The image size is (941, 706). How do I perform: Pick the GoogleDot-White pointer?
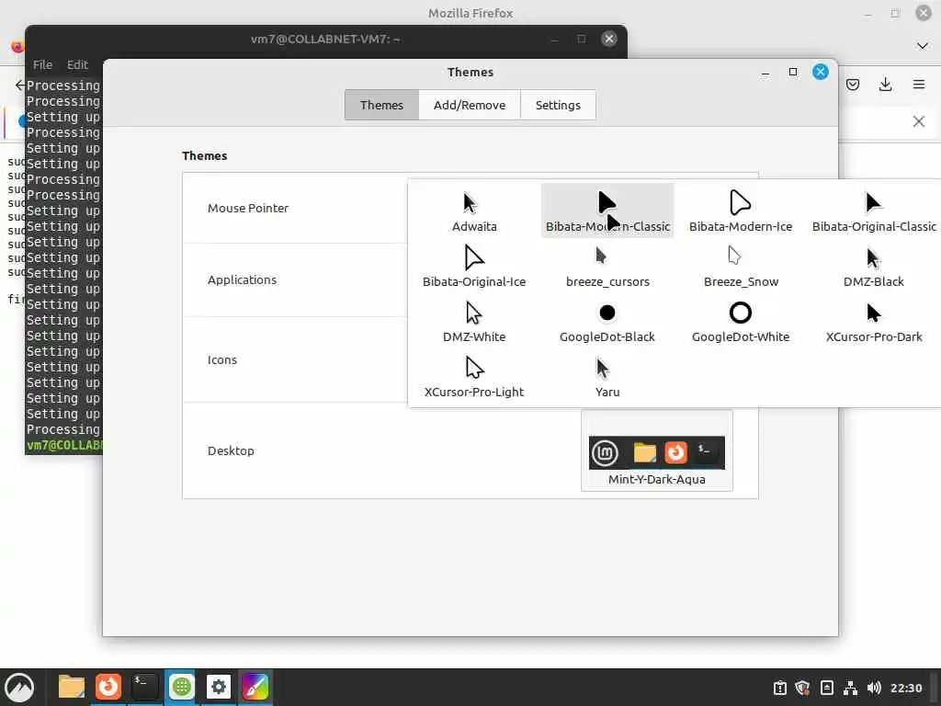coord(741,322)
